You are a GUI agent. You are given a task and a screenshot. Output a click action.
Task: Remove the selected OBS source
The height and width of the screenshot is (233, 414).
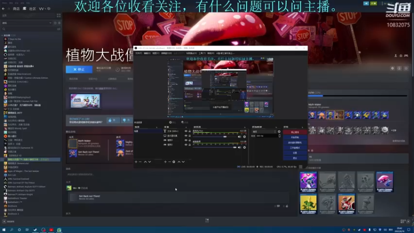coord(170,162)
